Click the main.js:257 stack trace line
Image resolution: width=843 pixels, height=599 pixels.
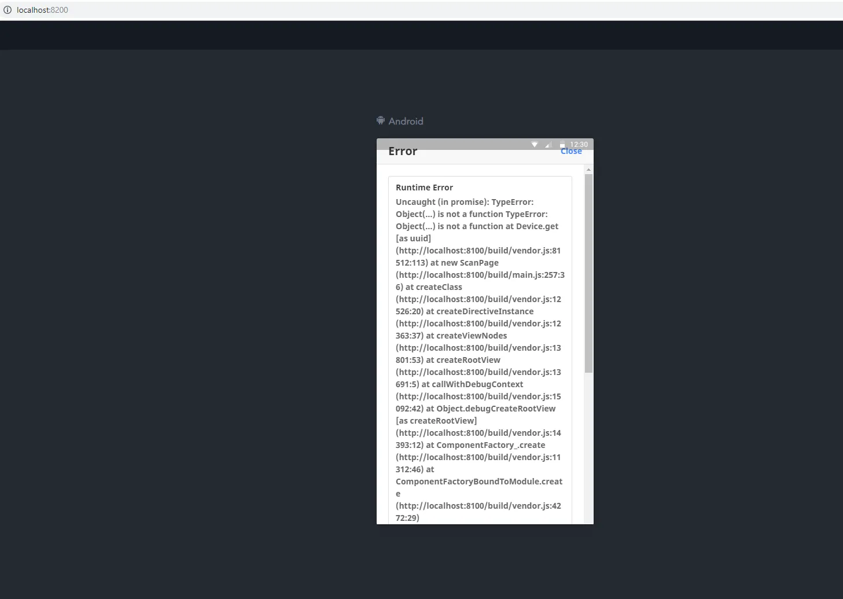pos(480,275)
